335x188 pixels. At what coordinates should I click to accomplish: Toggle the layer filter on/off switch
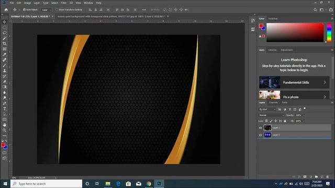point(305,109)
